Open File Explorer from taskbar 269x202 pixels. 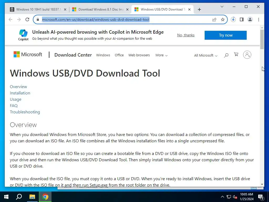(x=32, y=197)
